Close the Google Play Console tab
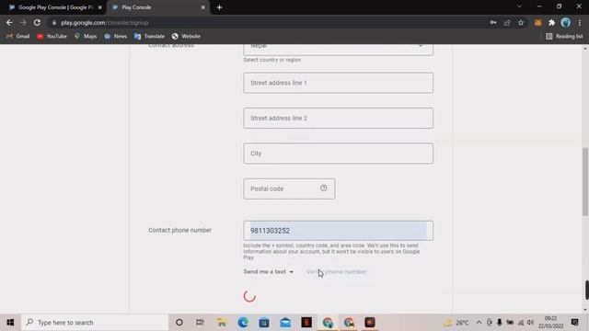 click(x=100, y=7)
